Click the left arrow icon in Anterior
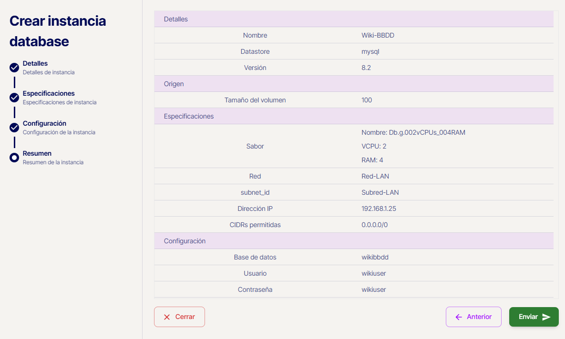 [x=459, y=317]
